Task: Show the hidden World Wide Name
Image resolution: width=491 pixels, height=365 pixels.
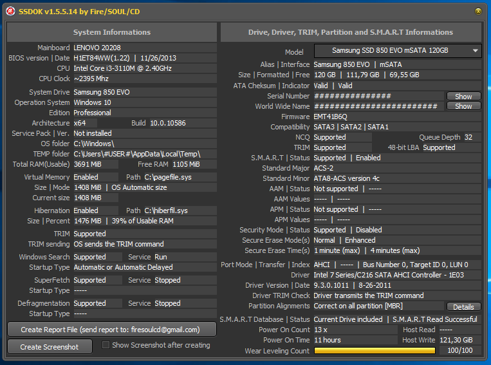Action: coord(463,106)
